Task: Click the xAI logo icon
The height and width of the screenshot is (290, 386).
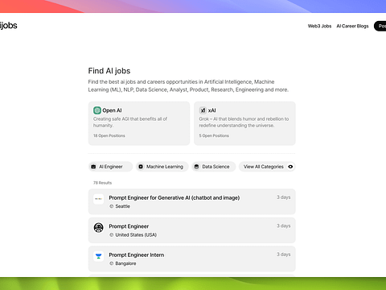Action: click(203, 110)
